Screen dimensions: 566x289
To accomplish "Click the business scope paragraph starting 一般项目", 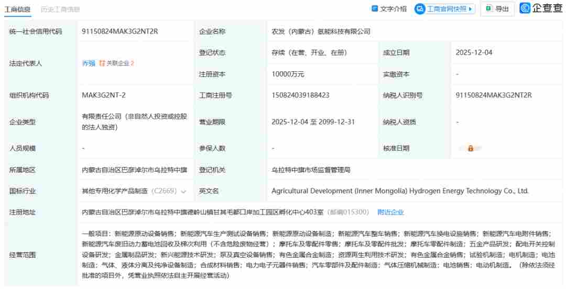I will (x=319, y=255).
